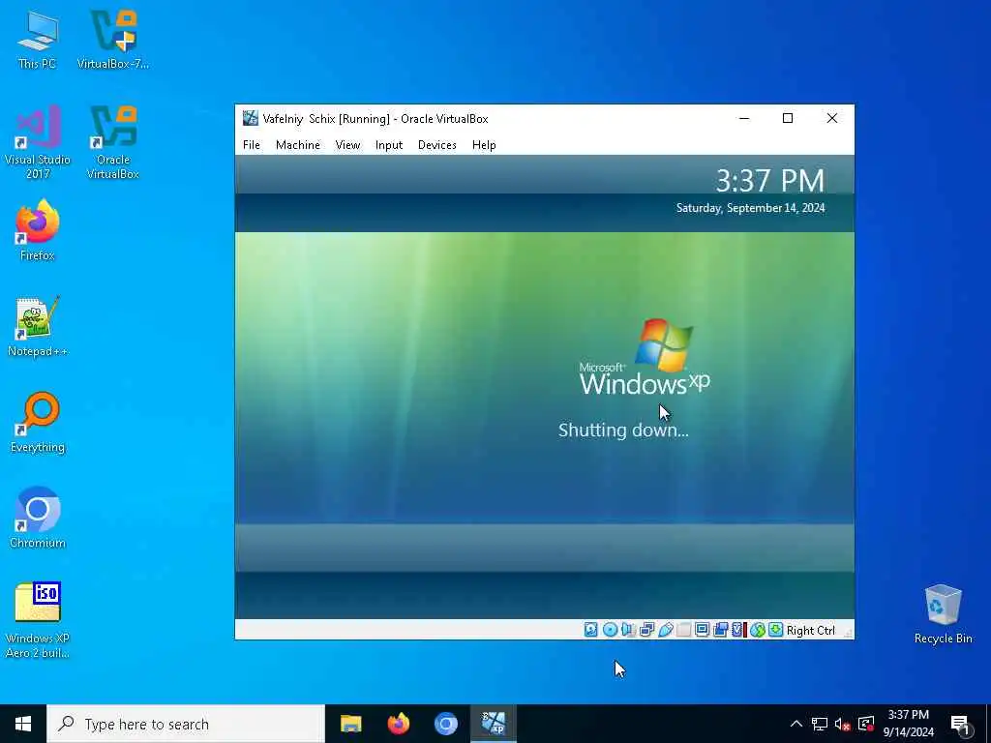Open the Action Center notifications
Screen dimensions: 991x743
click(961, 724)
